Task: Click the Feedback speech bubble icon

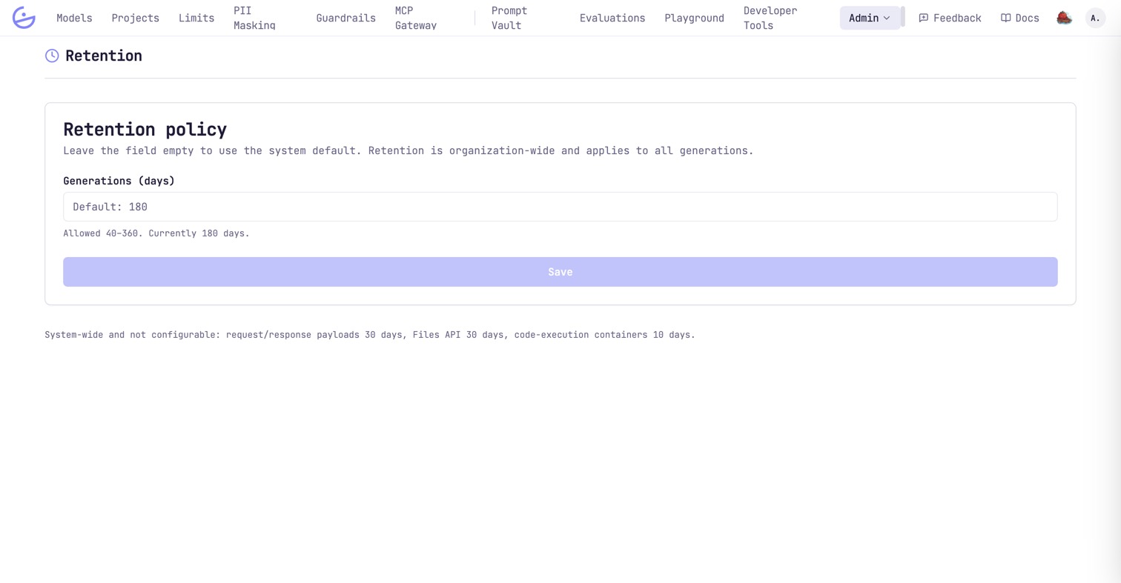Action: (x=923, y=18)
